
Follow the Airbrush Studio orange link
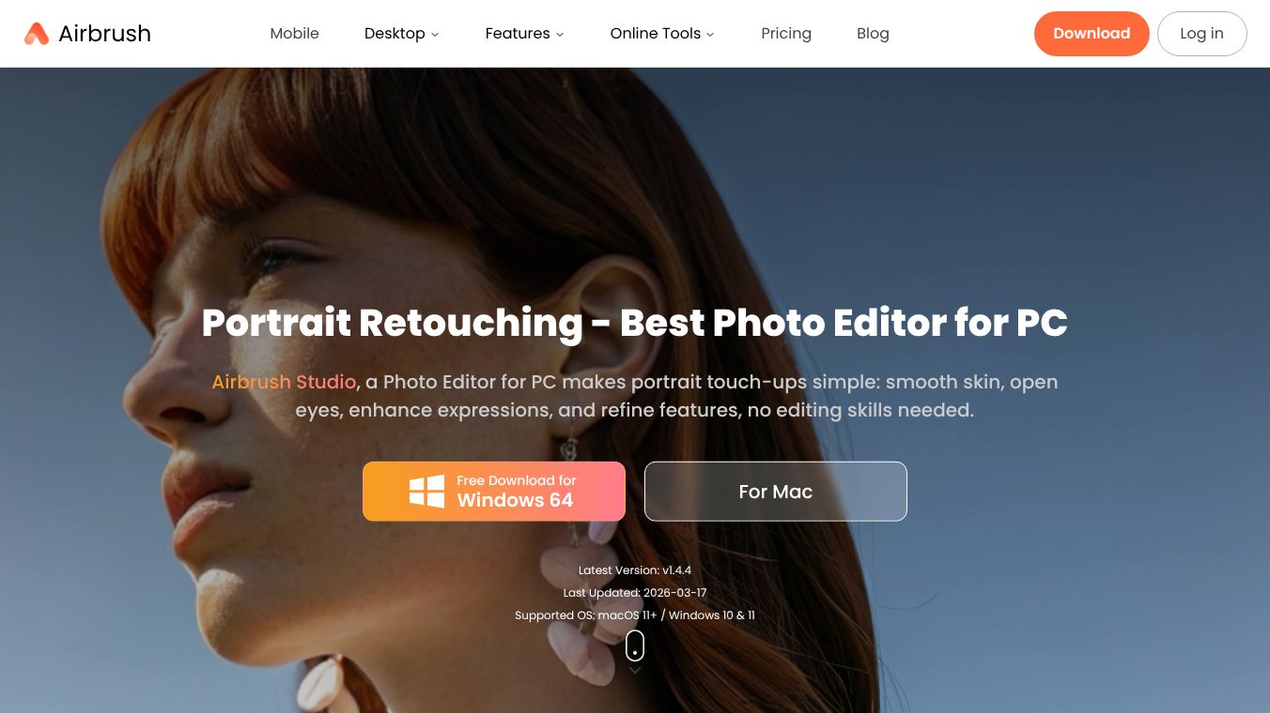pos(284,382)
